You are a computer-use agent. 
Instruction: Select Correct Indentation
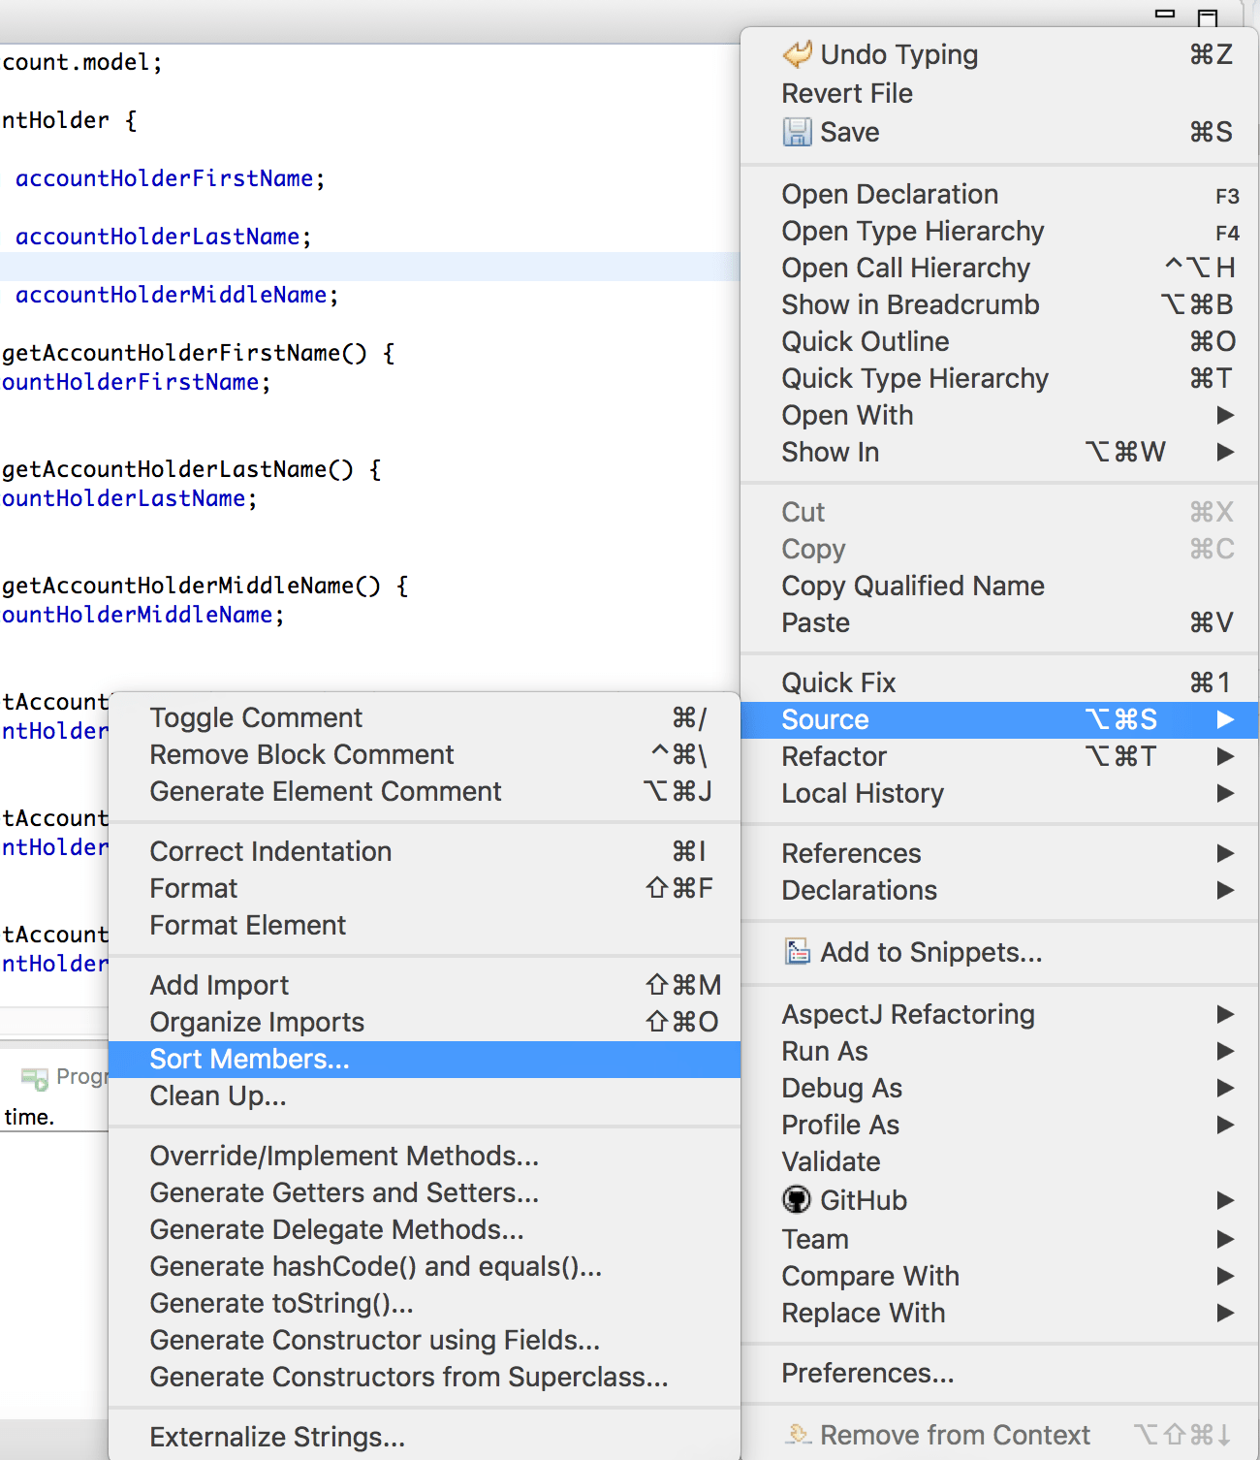[x=270, y=851]
